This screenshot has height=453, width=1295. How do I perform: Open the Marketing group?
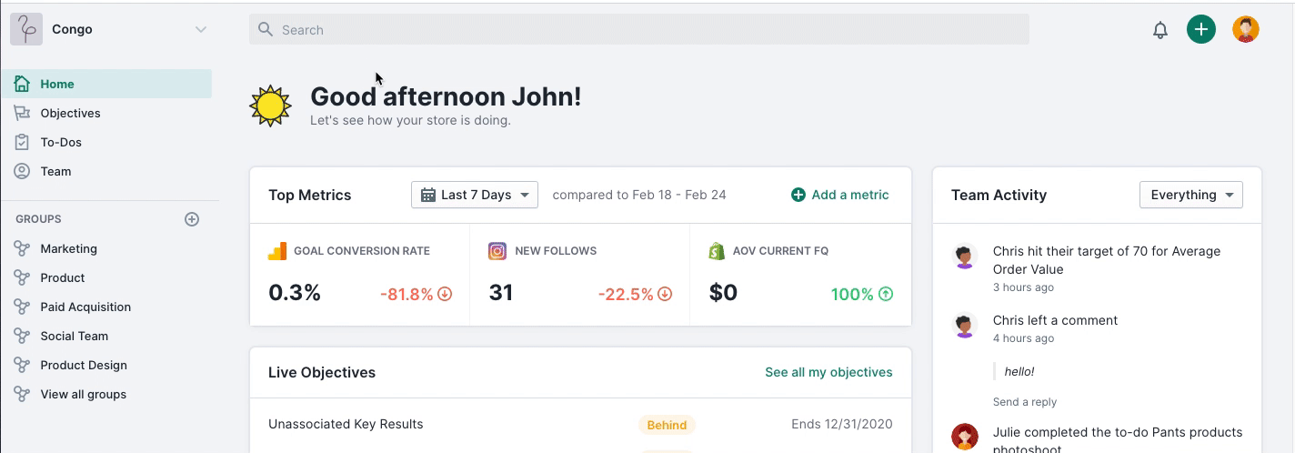[x=68, y=248]
